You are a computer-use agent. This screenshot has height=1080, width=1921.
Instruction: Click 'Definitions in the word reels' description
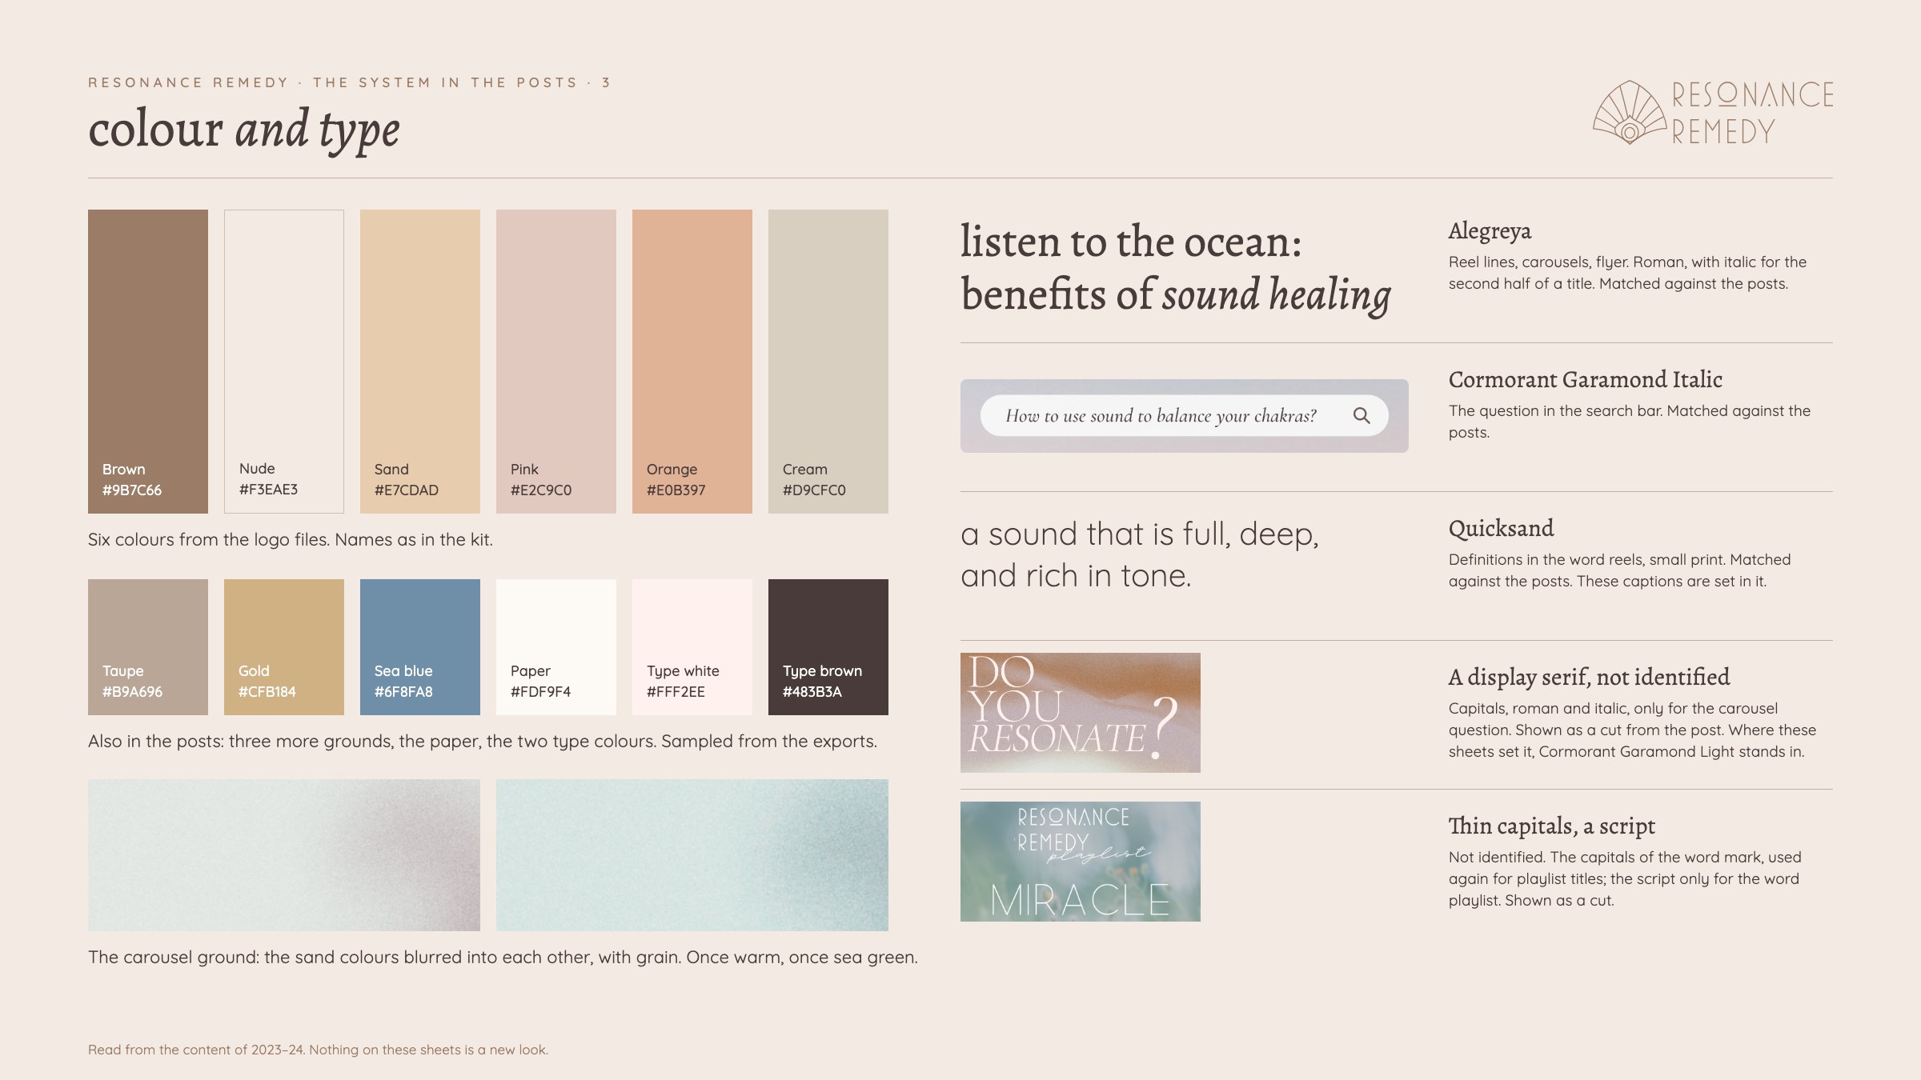(1619, 570)
